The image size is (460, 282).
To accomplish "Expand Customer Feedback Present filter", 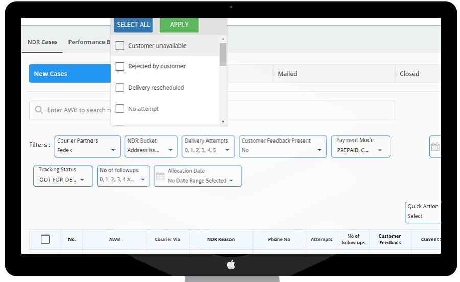I will pos(283,147).
